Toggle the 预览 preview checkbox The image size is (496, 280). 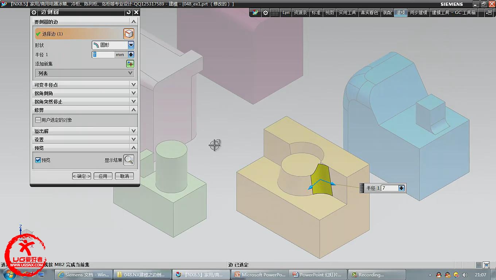click(x=38, y=160)
